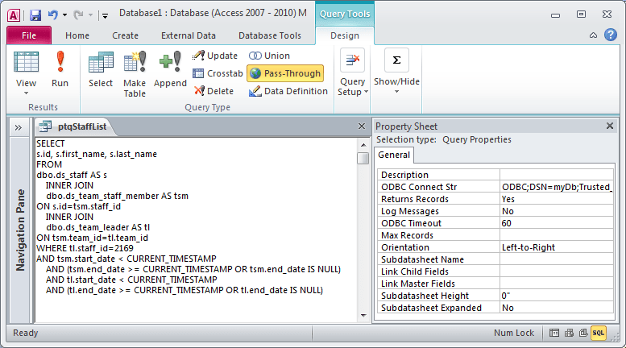Screen dimensions: 626x348
Task: Click the Description property field
Action: point(557,175)
